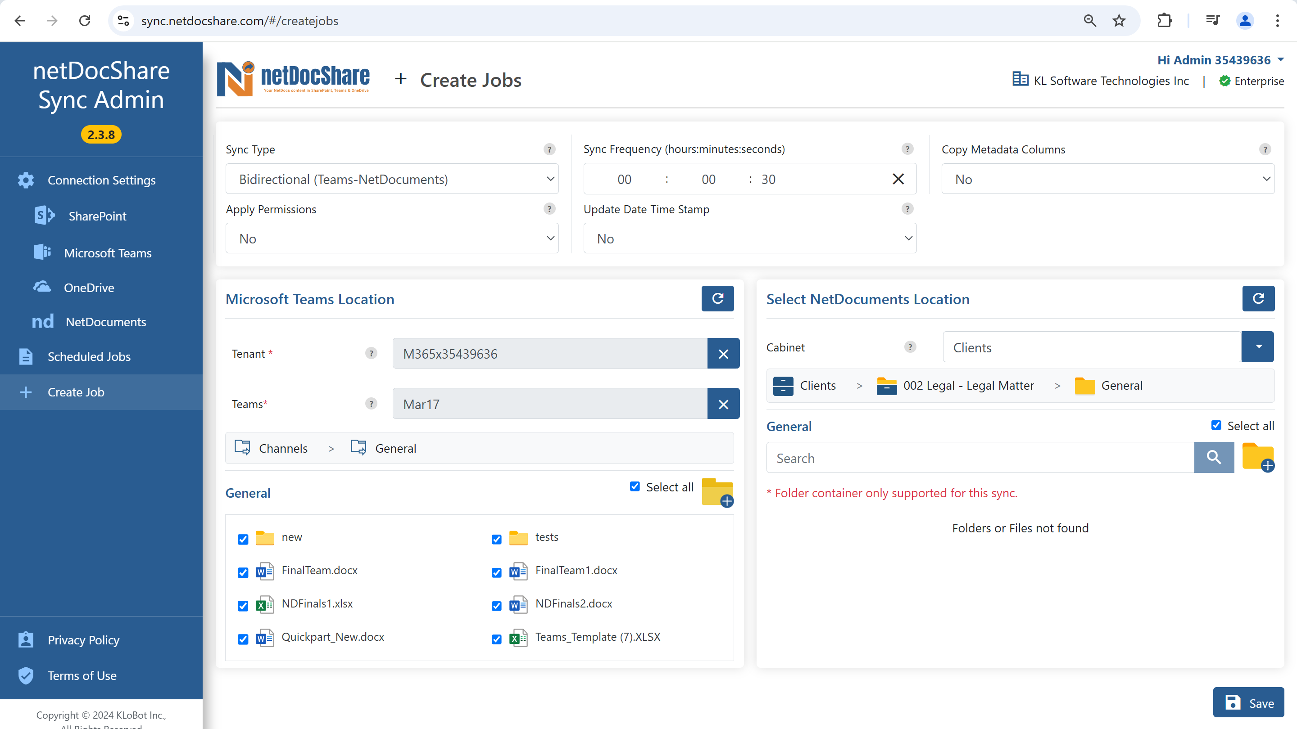The height and width of the screenshot is (729, 1297).
Task: Open help for Tenant field
Action: [371, 353]
